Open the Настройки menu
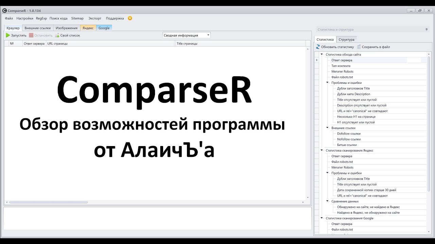The height and width of the screenshot is (244, 435). (25, 18)
